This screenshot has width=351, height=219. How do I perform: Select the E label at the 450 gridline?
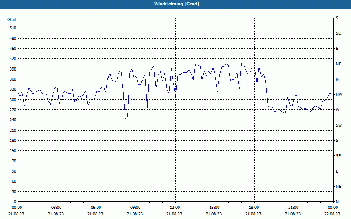[337, 49]
